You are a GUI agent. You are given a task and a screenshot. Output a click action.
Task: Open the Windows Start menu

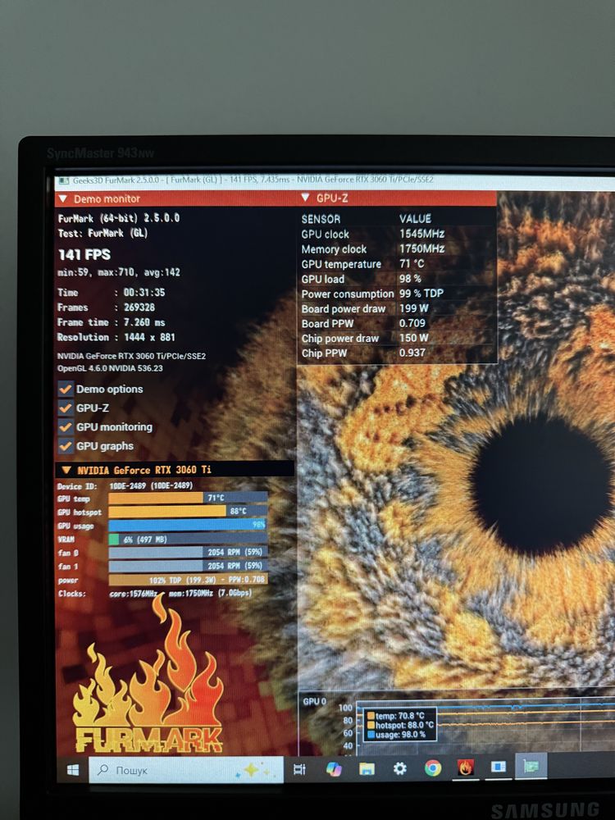coord(73,770)
